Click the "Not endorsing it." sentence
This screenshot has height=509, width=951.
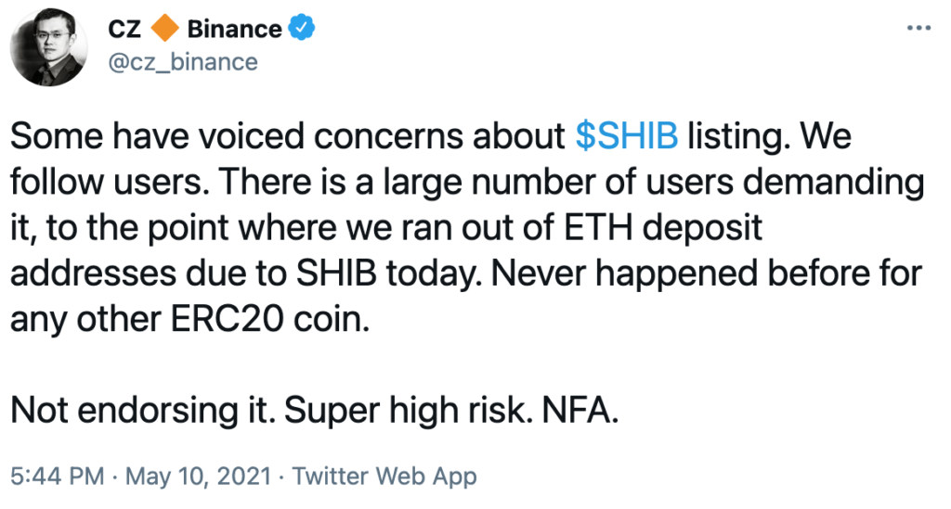click(142, 411)
